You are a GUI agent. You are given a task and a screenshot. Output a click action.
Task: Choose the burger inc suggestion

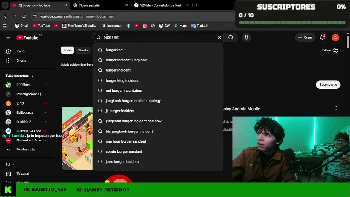pyautogui.click(x=158, y=50)
